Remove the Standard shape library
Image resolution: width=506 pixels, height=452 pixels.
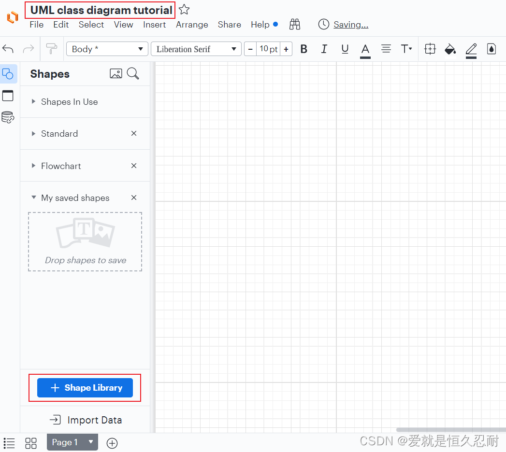[x=134, y=133]
